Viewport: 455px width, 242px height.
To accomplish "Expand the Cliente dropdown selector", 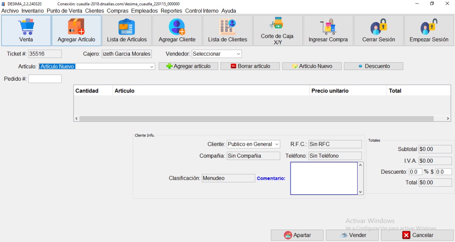I will (x=276, y=144).
